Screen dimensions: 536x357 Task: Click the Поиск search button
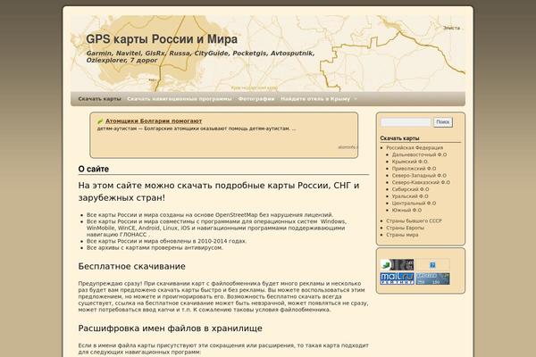[443, 122]
